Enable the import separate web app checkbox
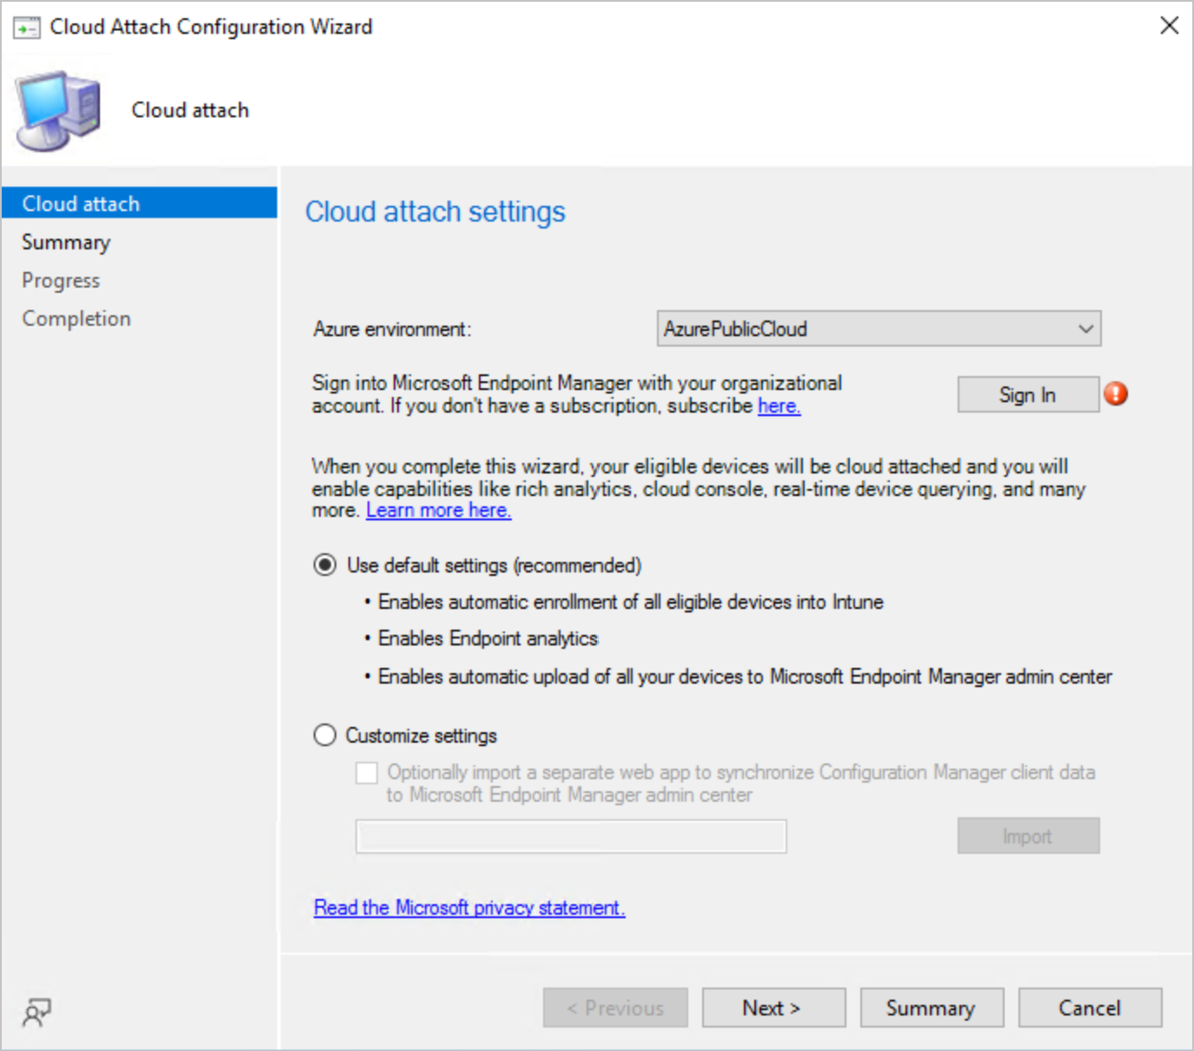1194x1051 pixels. pyautogui.click(x=366, y=772)
